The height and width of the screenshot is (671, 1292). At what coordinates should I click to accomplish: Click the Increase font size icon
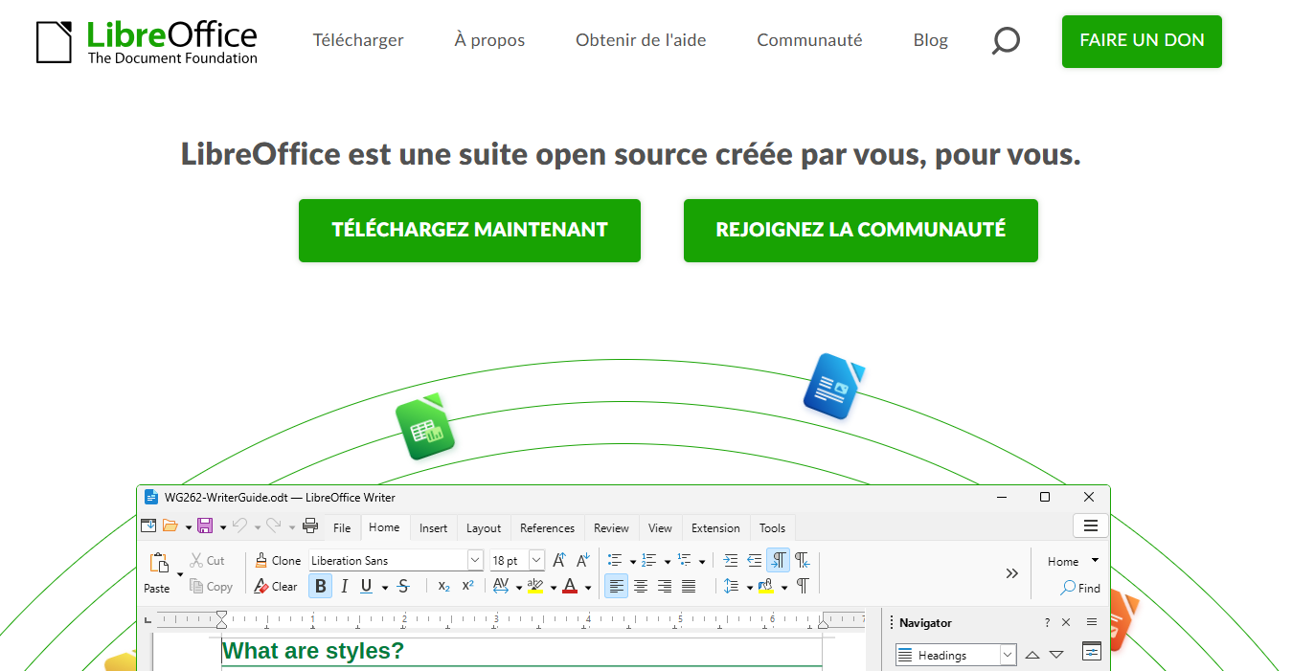click(x=559, y=560)
